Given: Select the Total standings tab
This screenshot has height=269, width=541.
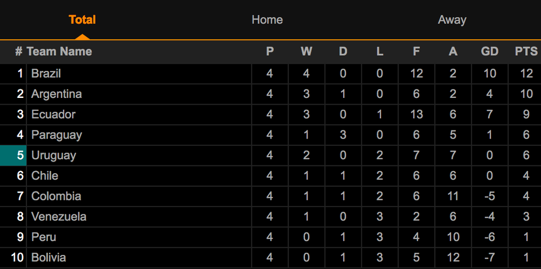Looking at the screenshot, I should [x=82, y=20].
